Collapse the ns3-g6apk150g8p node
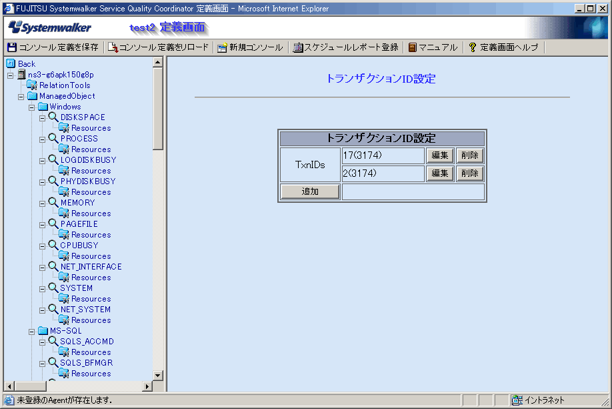This screenshot has height=409, width=612. pyautogui.click(x=11, y=75)
